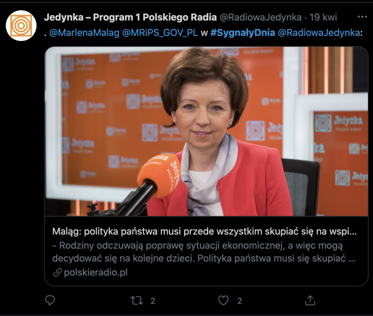Open the #SygnałyDnia hashtag
This screenshot has height=316, width=373.
pos(242,33)
